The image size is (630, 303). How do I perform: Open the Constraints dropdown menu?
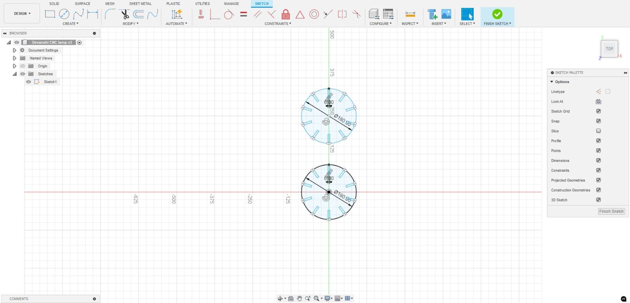(278, 24)
